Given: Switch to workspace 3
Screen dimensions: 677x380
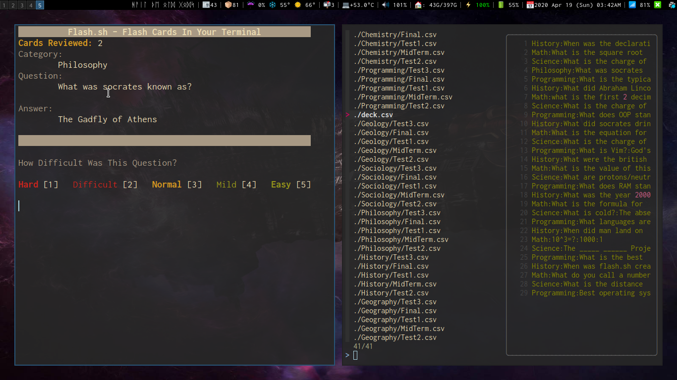Looking at the screenshot, I should pyautogui.click(x=22, y=5).
